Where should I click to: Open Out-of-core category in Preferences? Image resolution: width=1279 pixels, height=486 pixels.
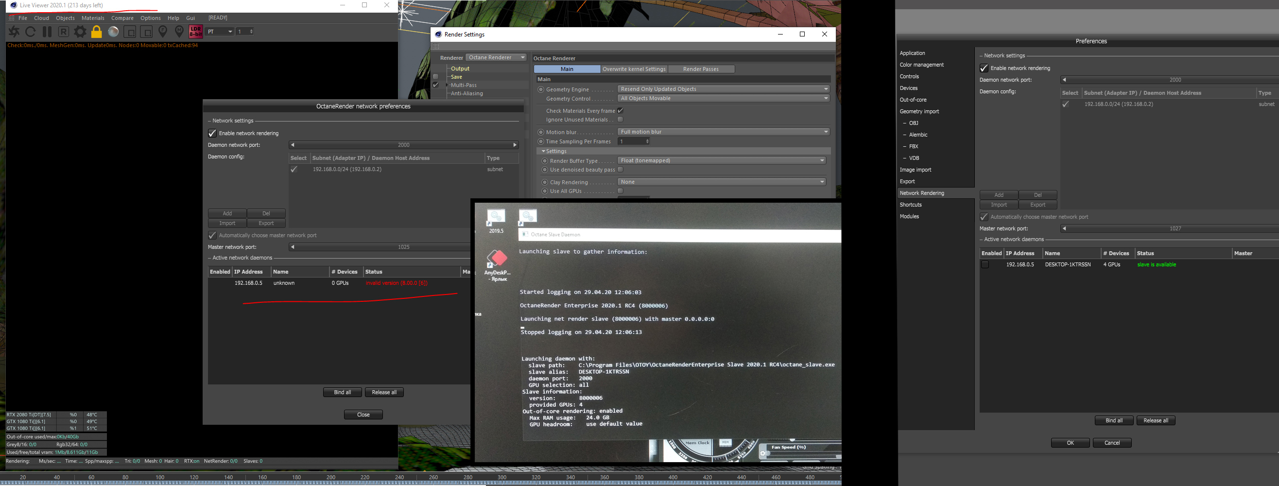[913, 100]
